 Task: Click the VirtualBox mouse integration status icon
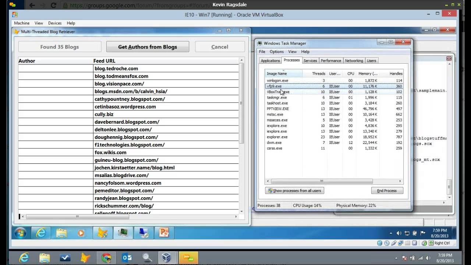pos(424,243)
